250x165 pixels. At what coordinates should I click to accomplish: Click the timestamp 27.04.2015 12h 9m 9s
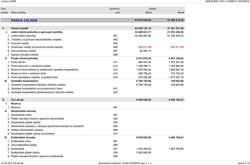[x=12, y=163]
